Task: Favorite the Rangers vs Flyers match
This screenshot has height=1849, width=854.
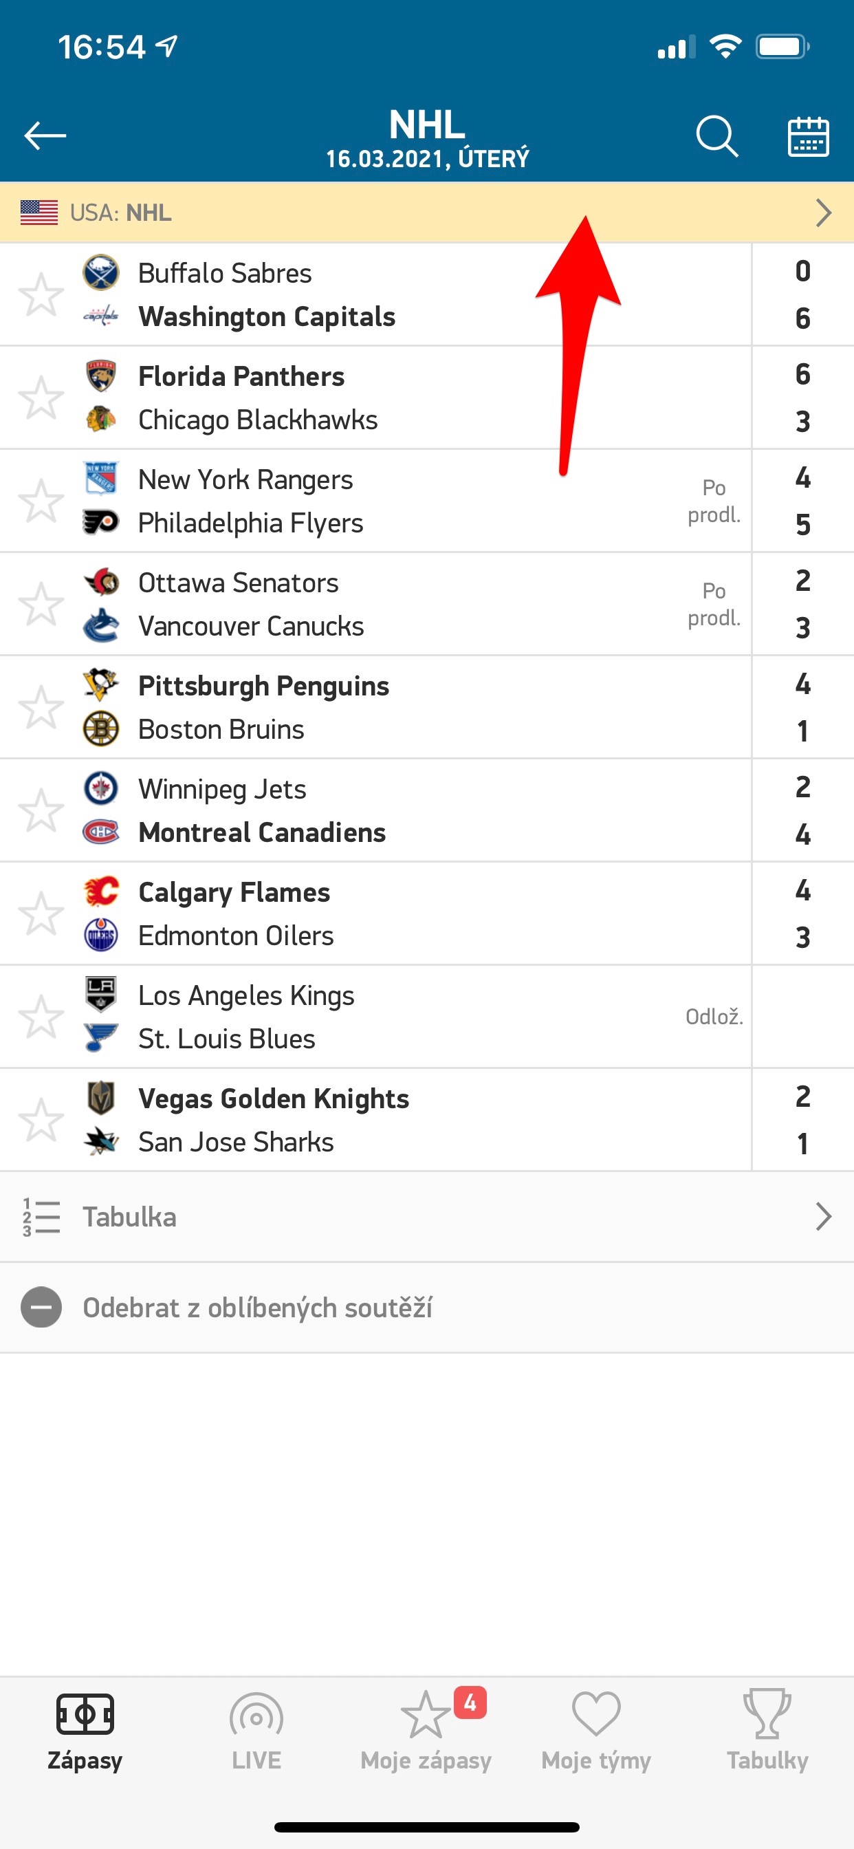Action: pyautogui.click(x=41, y=500)
